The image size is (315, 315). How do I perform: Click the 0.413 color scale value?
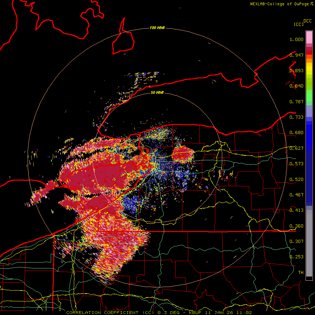tap(296, 210)
